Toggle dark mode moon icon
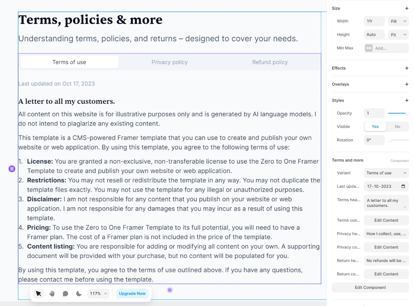This screenshot has width=414, height=306. click(x=79, y=294)
